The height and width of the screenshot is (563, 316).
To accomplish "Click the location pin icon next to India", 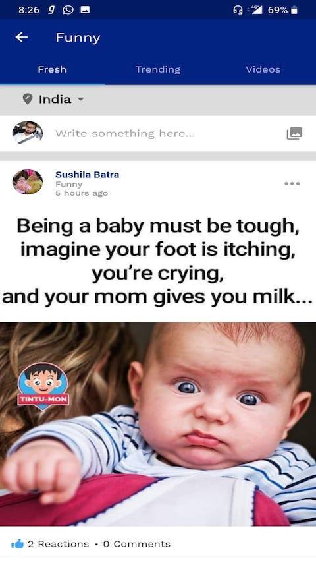I will tap(28, 99).
